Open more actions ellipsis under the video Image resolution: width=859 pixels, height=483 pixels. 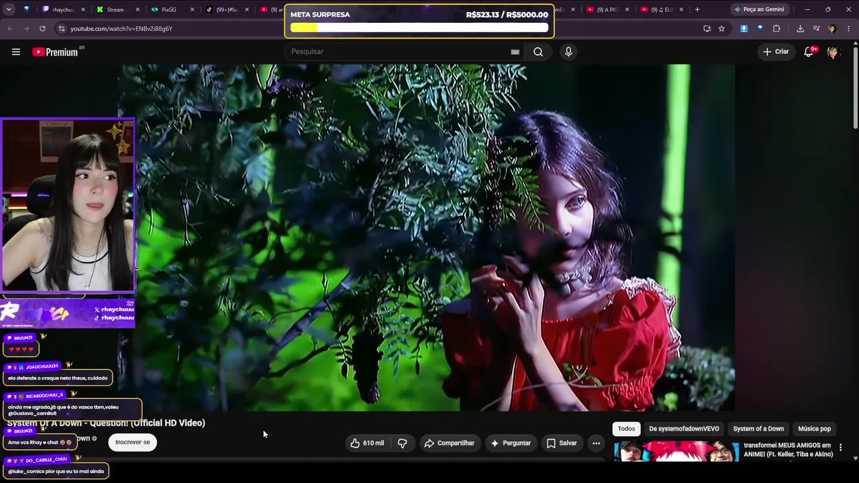pos(596,443)
